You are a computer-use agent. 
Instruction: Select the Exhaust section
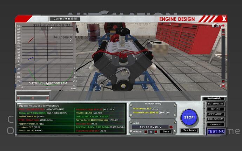pyautogui.click(x=215, y=124)
